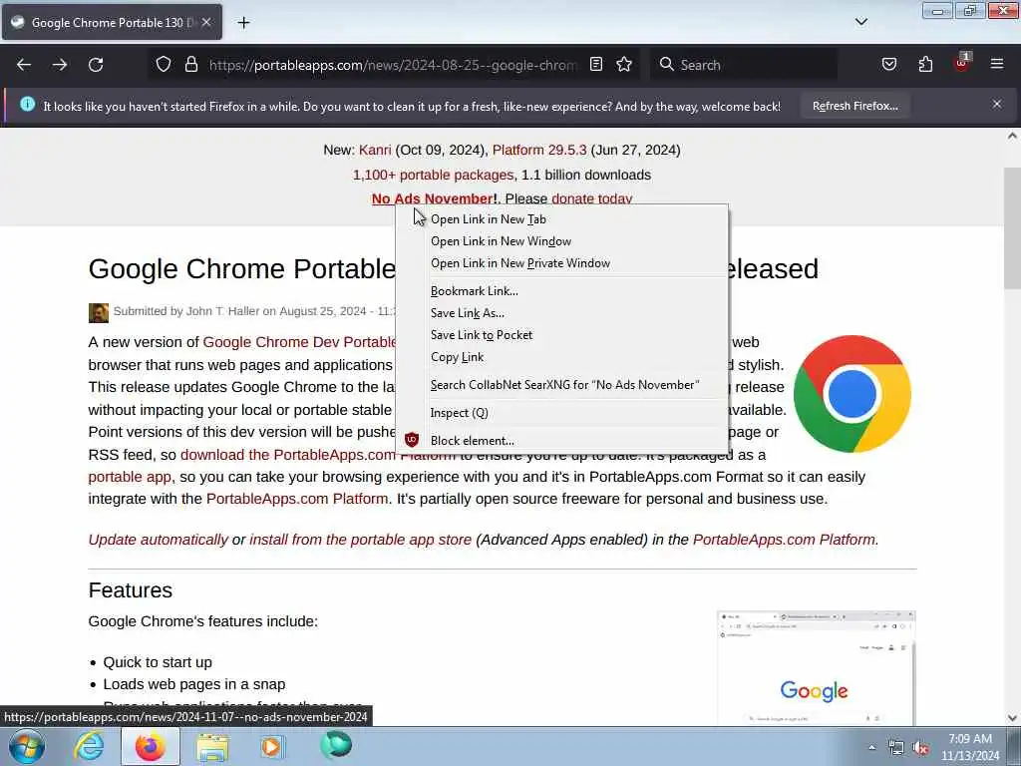Open the taskbar clock showing 7:09 AM

pyautogui.click(x=970, y=747)
